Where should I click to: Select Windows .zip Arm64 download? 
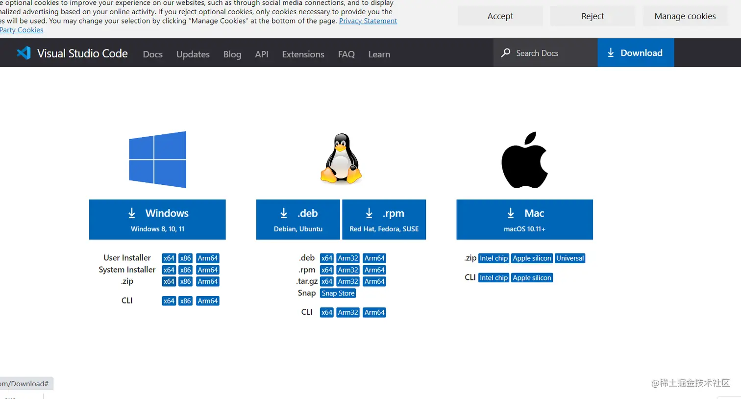tap(208, 281)
